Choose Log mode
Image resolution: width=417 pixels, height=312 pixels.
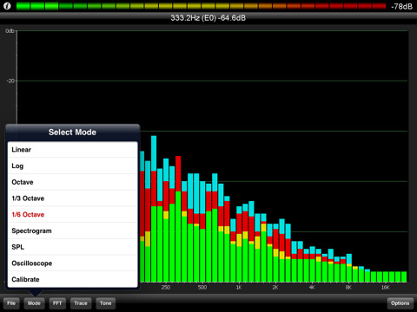(72, 166)
